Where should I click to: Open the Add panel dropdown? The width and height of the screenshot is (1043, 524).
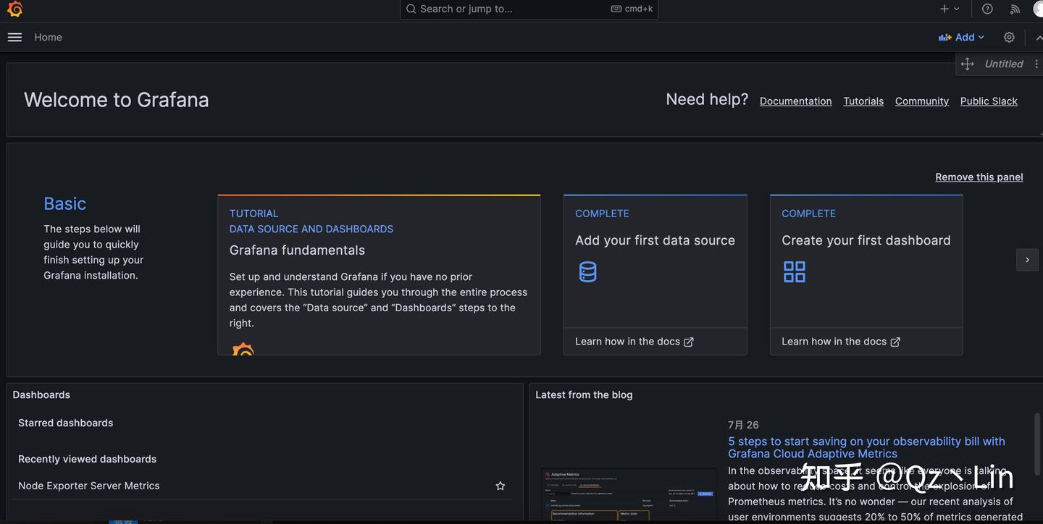tap(962, 36)
